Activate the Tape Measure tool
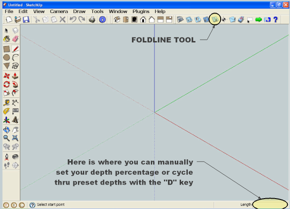Viewport: 290px width, 209px height. point(7,102)
